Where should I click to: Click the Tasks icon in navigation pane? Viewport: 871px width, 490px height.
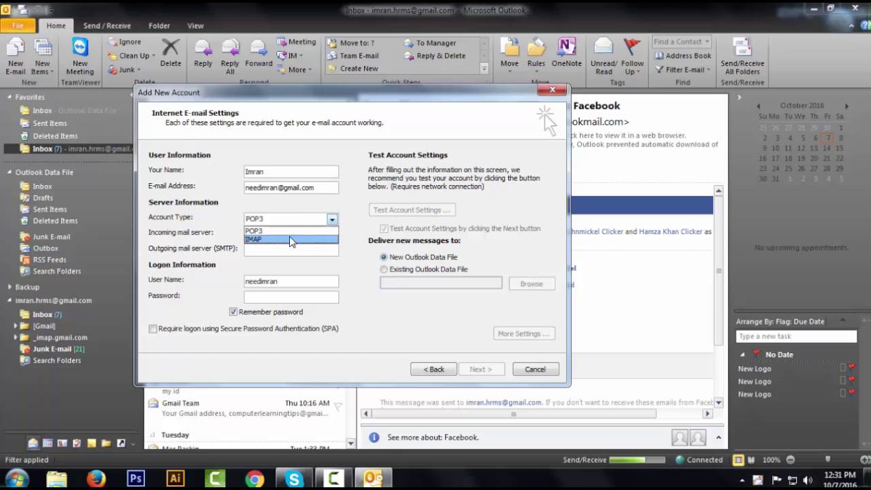(x=77, y=443)
